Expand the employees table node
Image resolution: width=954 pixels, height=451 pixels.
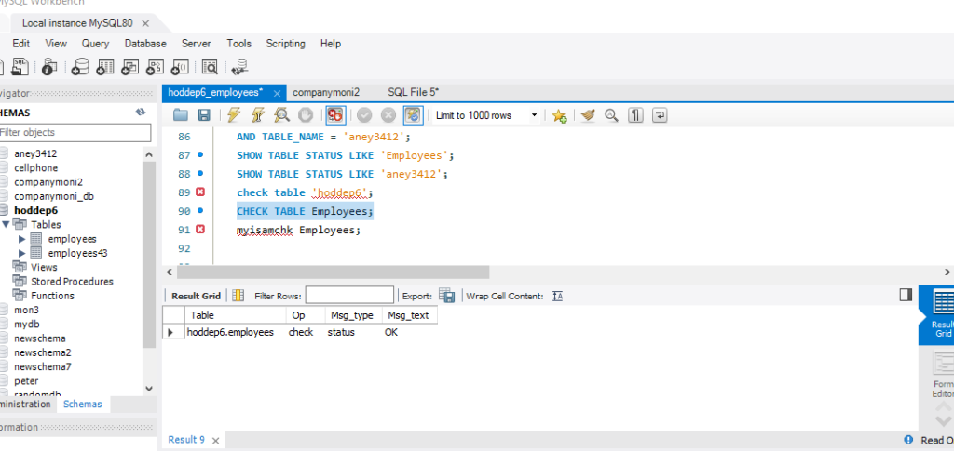22,239
